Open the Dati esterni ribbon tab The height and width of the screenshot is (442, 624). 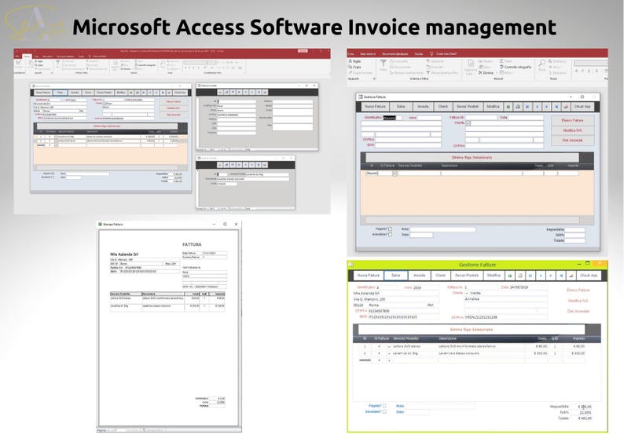pos(368,53)
